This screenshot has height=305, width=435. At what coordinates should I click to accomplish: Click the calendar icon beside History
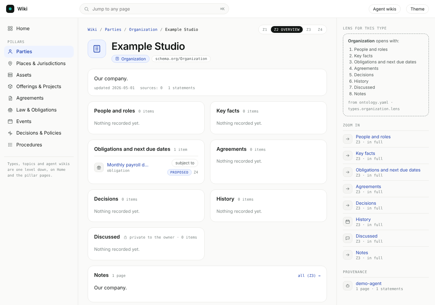tap(348, 222)
